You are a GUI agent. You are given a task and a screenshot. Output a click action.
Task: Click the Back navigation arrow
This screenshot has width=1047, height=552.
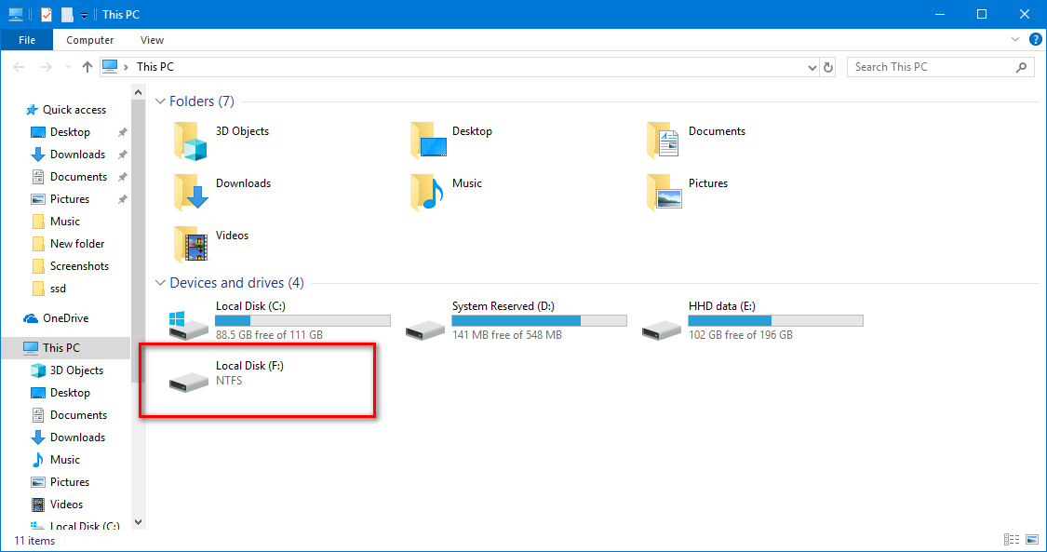tap(19, 67)
